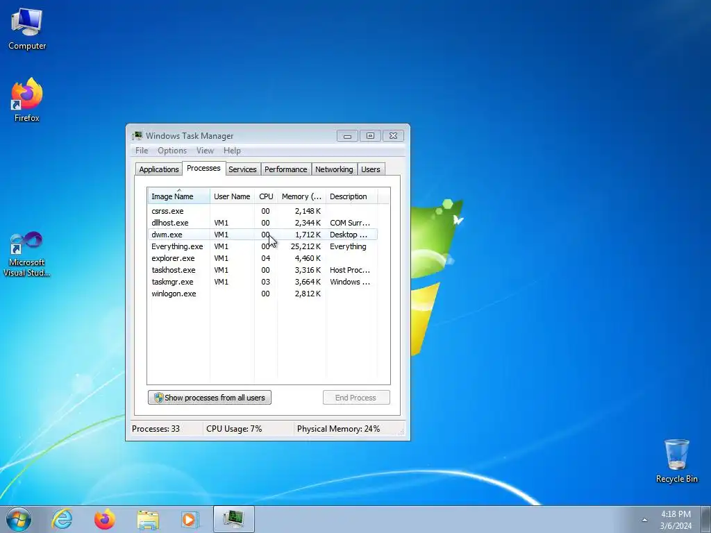Click explorer.exe CPU value 04
This screenshot has width=711, height=533.
tap(266, 258)
